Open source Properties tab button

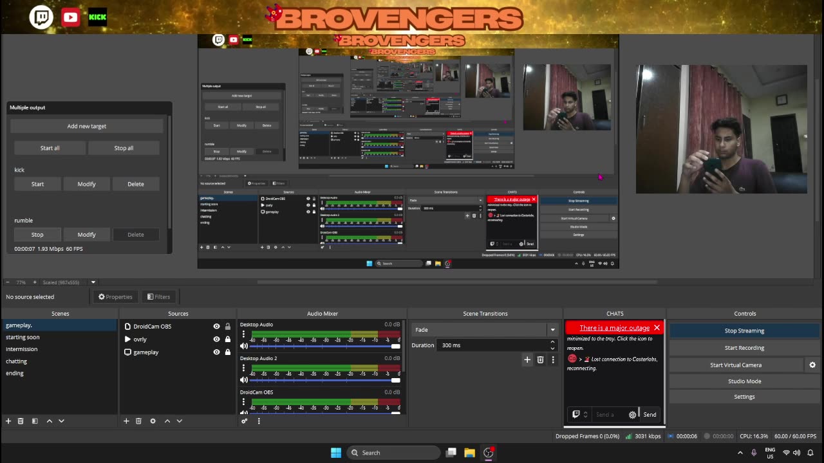point(115,296)
